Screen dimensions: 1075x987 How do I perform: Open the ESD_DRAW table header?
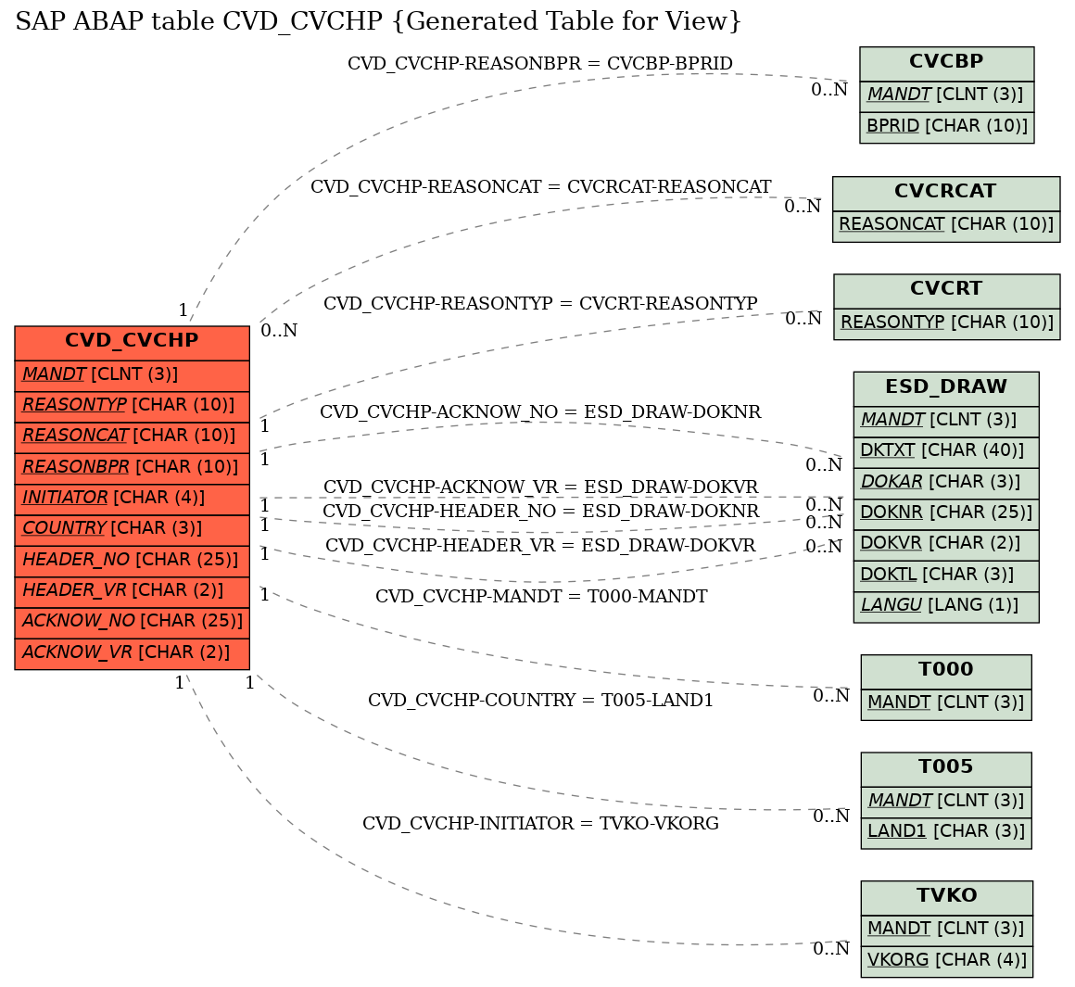click(946, 388)
